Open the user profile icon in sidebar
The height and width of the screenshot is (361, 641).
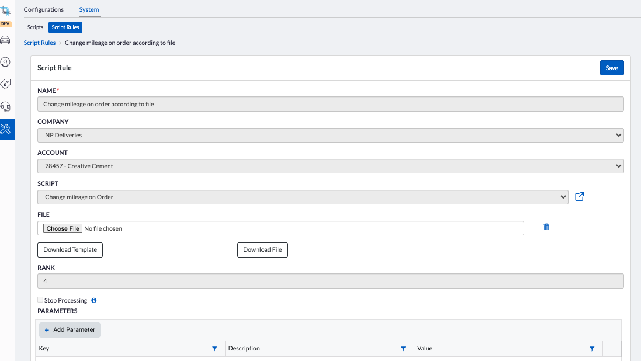coord(5,62)
